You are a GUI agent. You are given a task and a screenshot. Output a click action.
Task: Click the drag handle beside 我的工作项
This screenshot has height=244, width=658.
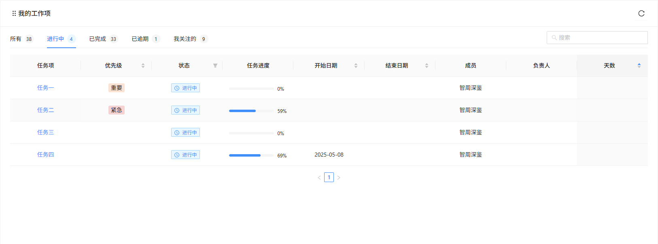pyautogui.click(x=14, y=13)
